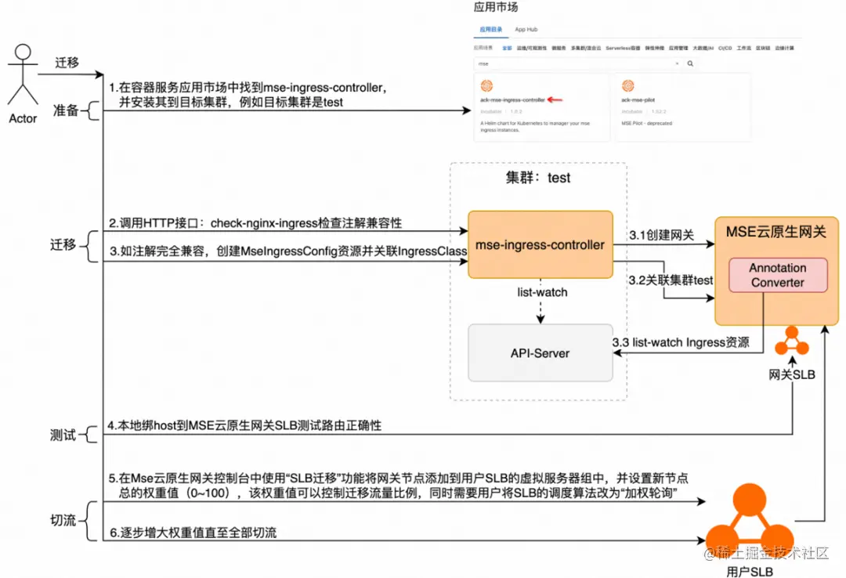The width and height of the screenshot is (846, 578).
Task: Open the search box dropdown arrow
Action: click(x=677, y=63)
